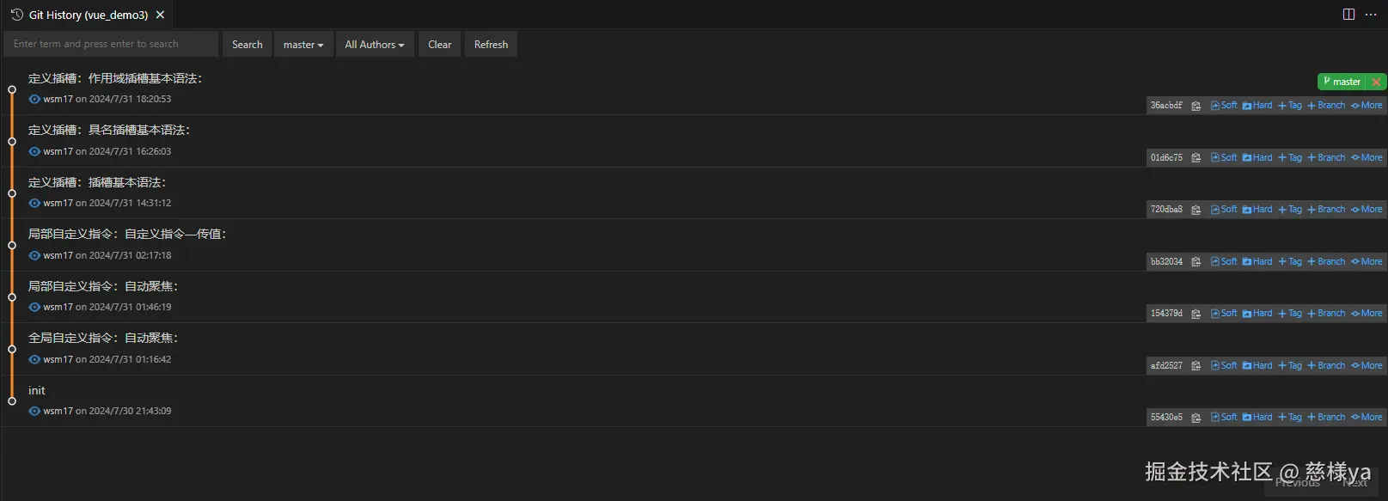Soft reset to commit 720dba8
Image resolution: width=1388 pixels, height=501 pixels.
coord(1224,210)
